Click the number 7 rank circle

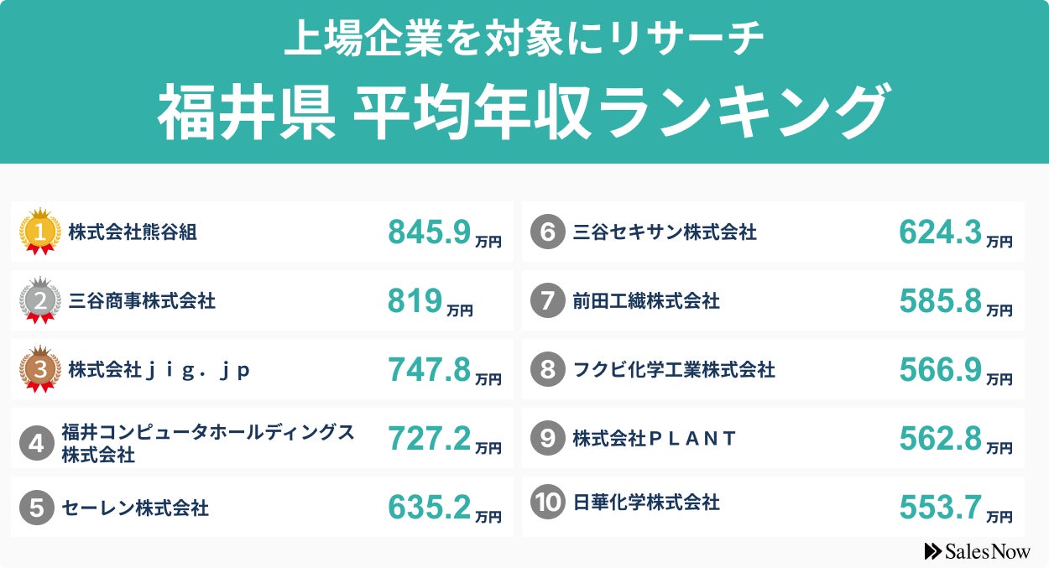click(547, 300)
